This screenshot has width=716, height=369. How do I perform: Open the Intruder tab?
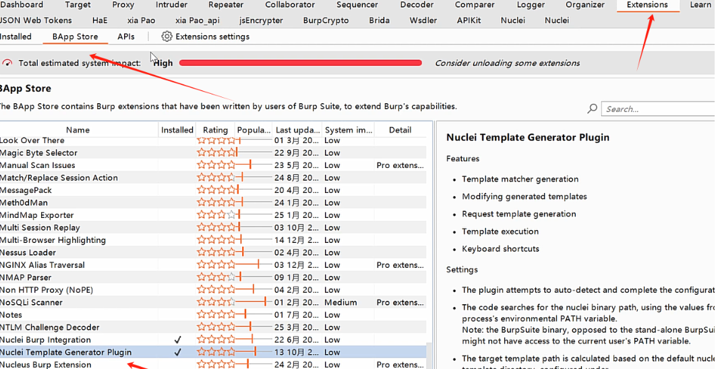[171, 5]
